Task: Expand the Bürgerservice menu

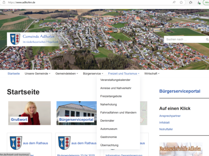Action: point(93,74)
